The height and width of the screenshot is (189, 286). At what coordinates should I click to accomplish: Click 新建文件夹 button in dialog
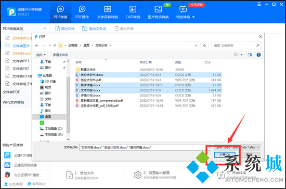point(60,55)
